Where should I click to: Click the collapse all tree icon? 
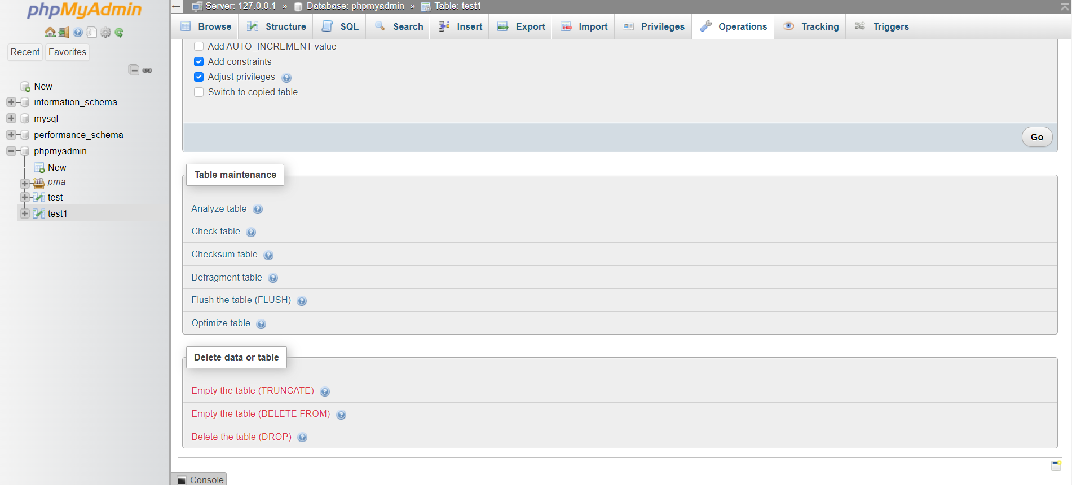tap(134, 70)
